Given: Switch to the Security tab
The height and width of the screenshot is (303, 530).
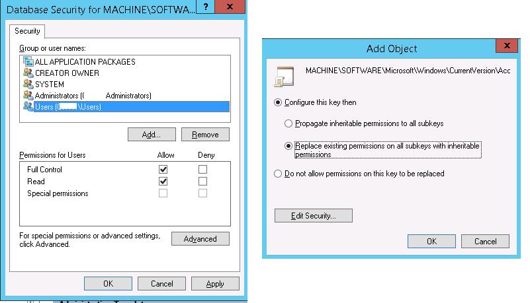Looking at the screenshot, I should [x=27, y=31].
